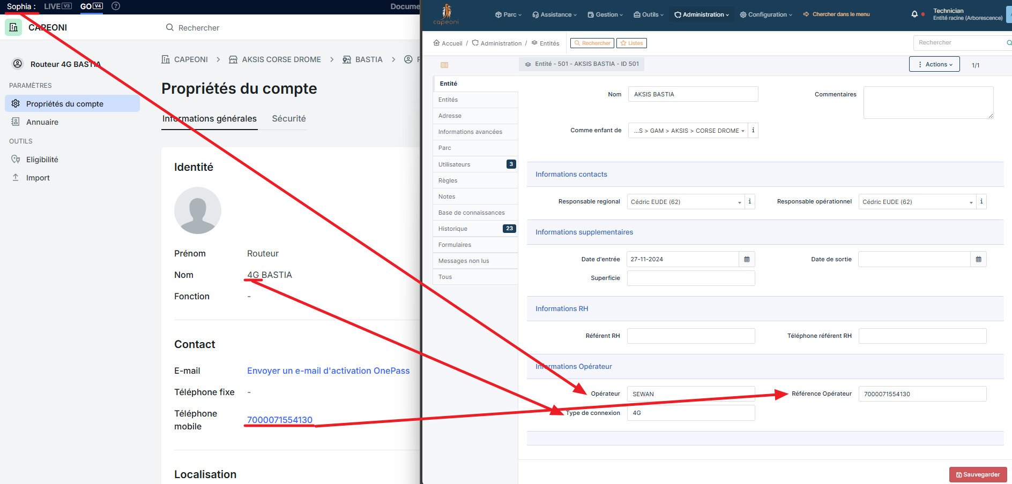Open the Historique side tab
The height and width of the screenshot is (484, 1012).
475,229
